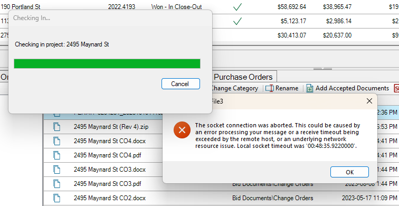
Task: Select Change Category toolbar option
Action: (x=234, y=88)
